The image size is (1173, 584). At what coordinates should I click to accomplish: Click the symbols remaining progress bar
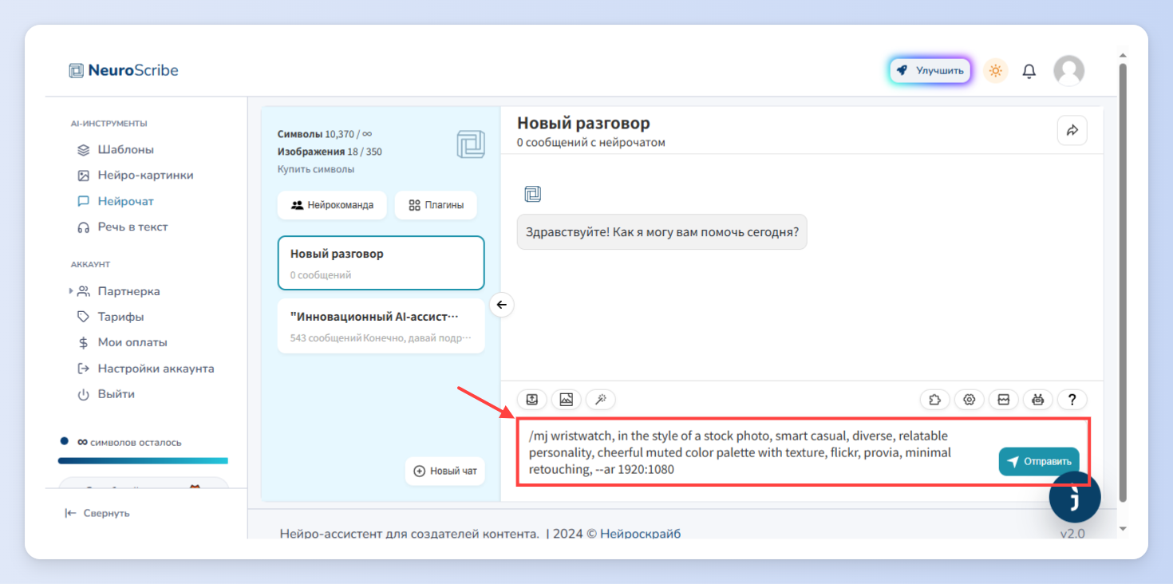pos(143,460)
